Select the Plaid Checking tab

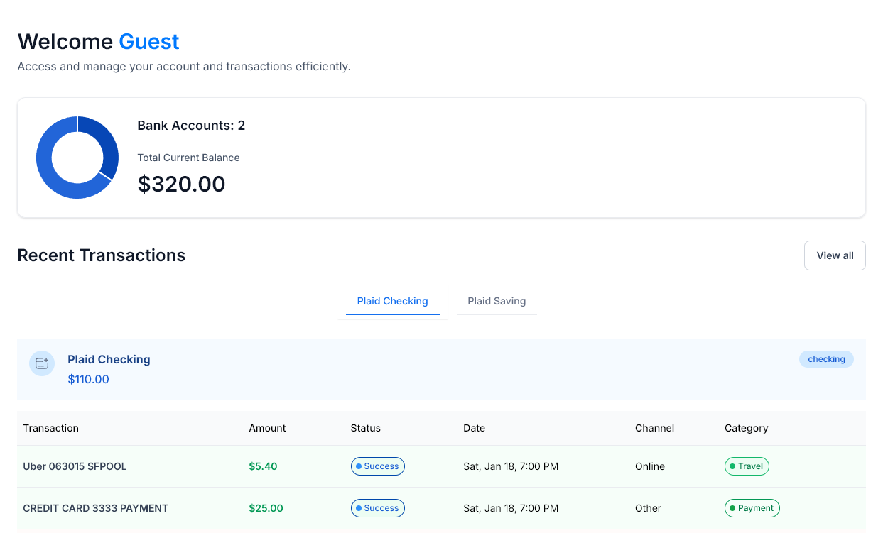tap(392, 301)
